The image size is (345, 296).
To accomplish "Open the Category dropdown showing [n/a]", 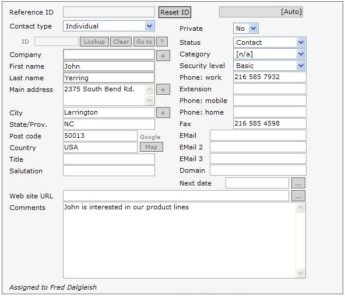I will [x=301, y=54].
